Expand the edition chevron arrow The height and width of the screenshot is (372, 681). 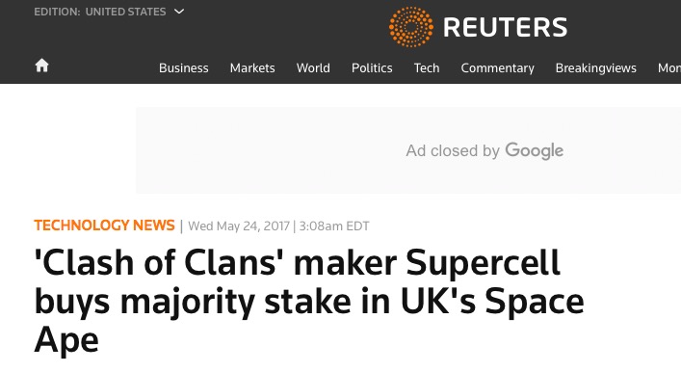[179, 12]
